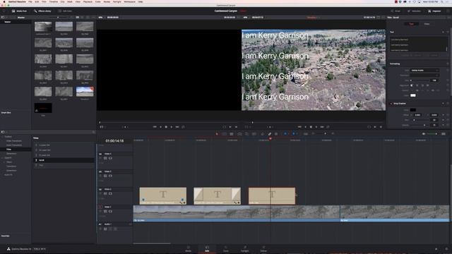Image resolution: width=452 pixels, height=254 pixels.
Task: Toggle the Media Pool panel button
Action: [x=19, y=11]
